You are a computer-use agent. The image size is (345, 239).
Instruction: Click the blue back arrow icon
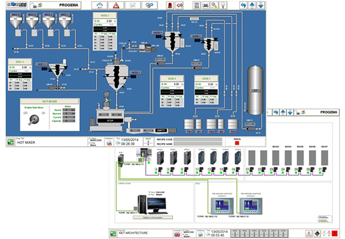coord(242,5)
